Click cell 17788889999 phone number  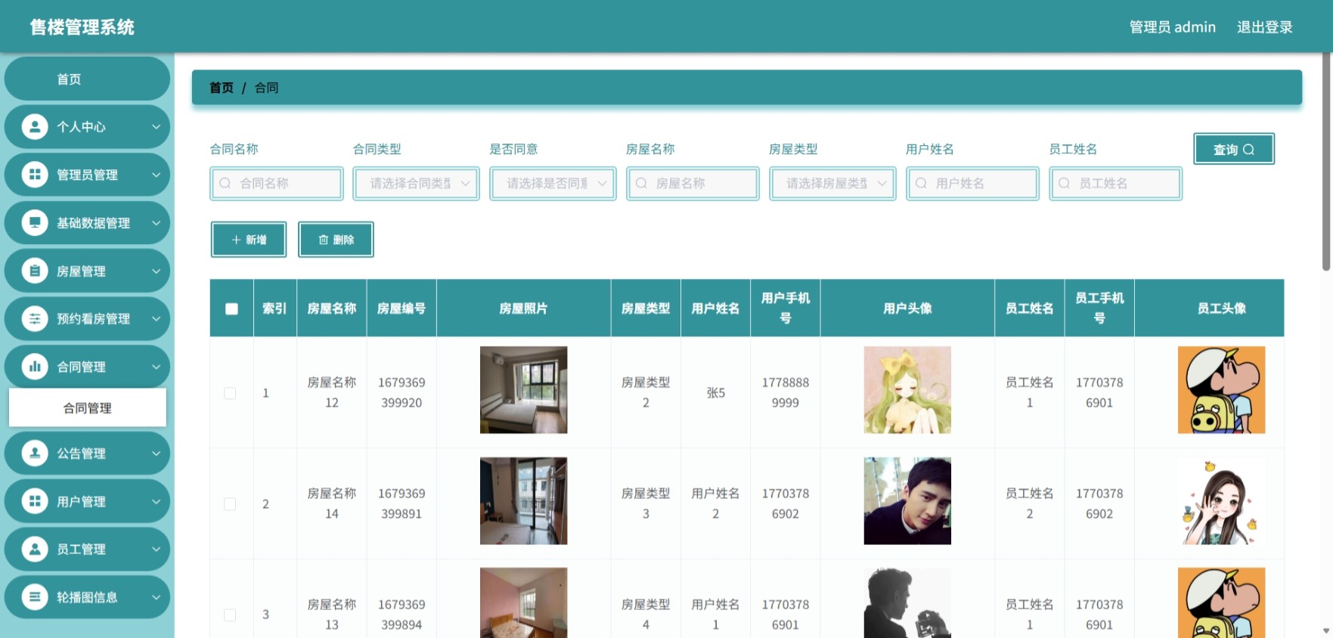pos(786,392)
